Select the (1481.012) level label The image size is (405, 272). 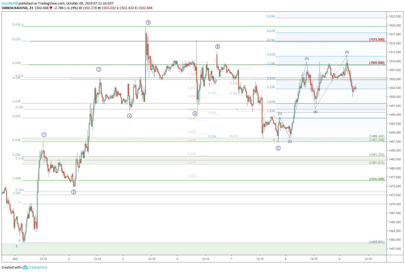pos(377,162)
